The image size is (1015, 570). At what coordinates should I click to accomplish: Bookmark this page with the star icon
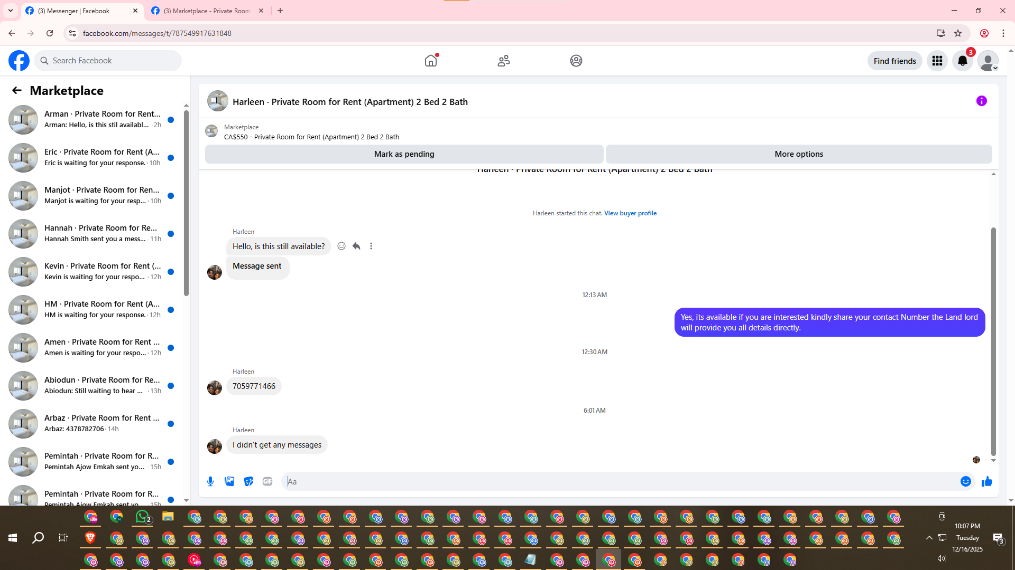[958, 33]
